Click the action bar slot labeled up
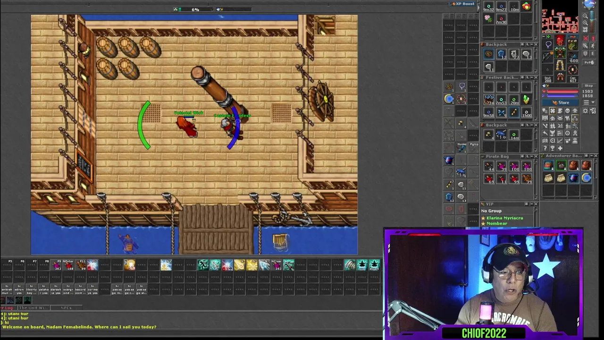This screenshot has width=604, height=340. click(x=362, y=265)
